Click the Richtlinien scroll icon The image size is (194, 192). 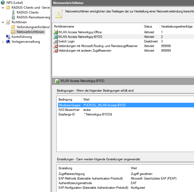click(x=8, y=22)
